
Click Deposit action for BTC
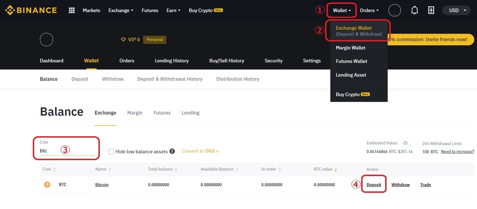[374, 185]
